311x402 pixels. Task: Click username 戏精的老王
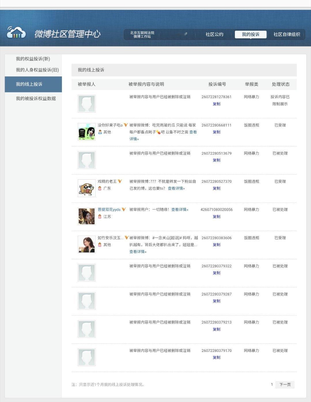(x=107, y=181)
